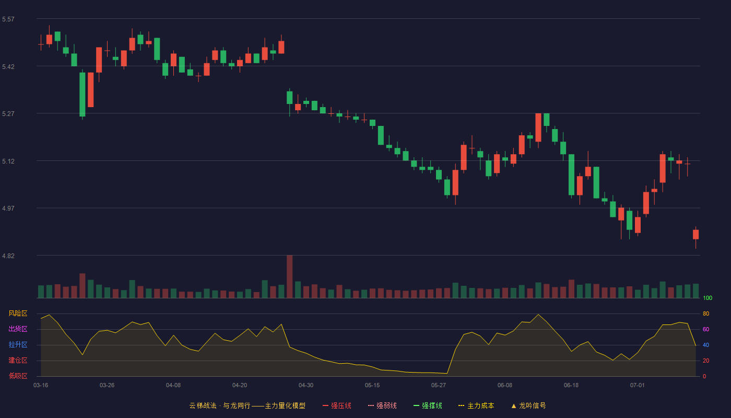731x418 pixels.
Task: Click the 03-26 date label
Action: tap(107, 385)
